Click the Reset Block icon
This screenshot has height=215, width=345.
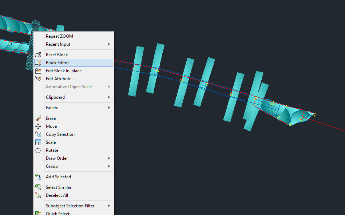pos(38,55)
